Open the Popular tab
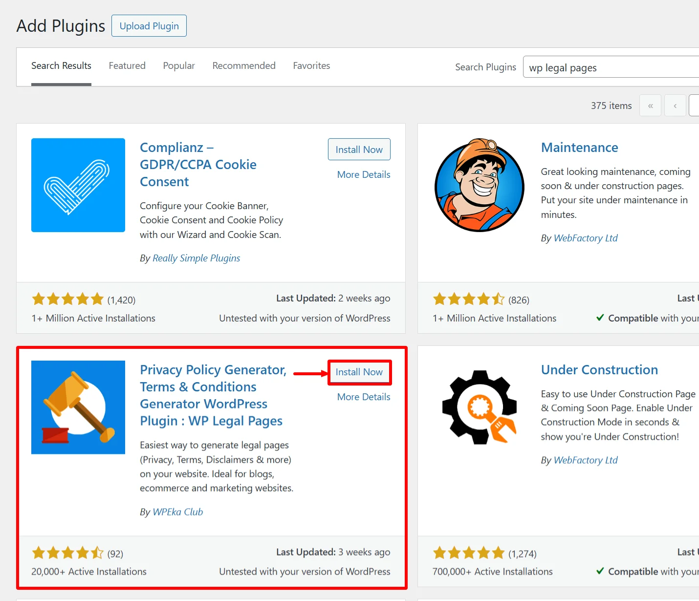 pos(179,65)
